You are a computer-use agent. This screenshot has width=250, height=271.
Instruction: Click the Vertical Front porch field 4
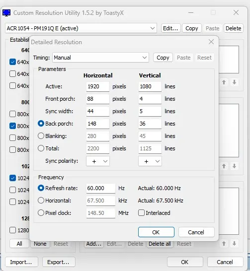(150, 99)
